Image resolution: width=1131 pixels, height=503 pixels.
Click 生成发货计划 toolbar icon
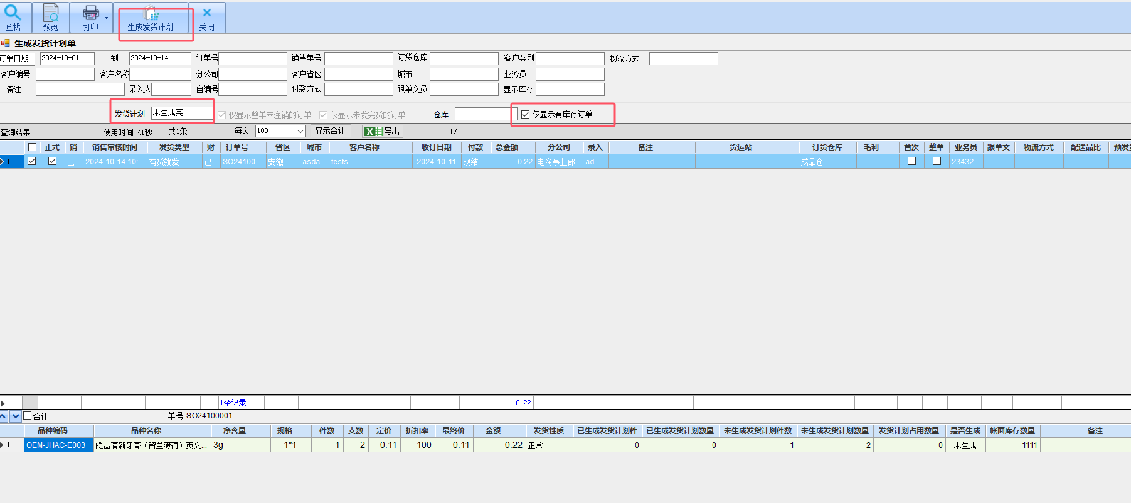tap(151, 18)
